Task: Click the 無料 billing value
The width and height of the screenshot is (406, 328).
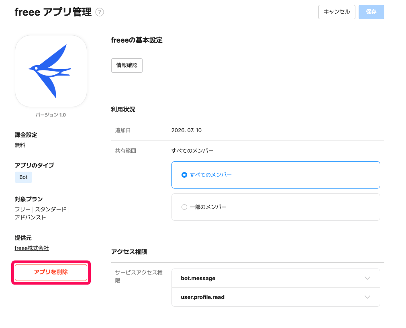Action: coord(20,145)
